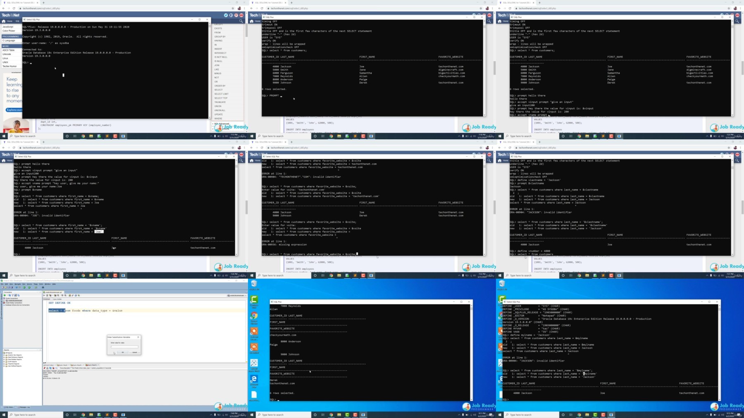
Task: Open the UNION ALL link in keyword list
Action: (220, 110)
